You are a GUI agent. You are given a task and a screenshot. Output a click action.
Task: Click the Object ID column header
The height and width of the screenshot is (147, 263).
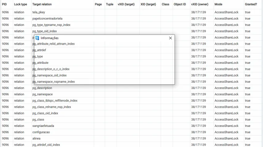click(180, 4)
